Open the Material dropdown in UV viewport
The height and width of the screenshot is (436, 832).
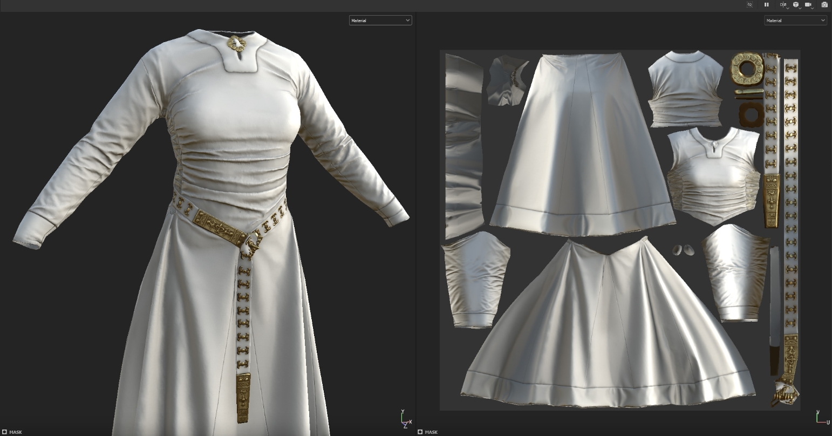(x=795, y=21)
